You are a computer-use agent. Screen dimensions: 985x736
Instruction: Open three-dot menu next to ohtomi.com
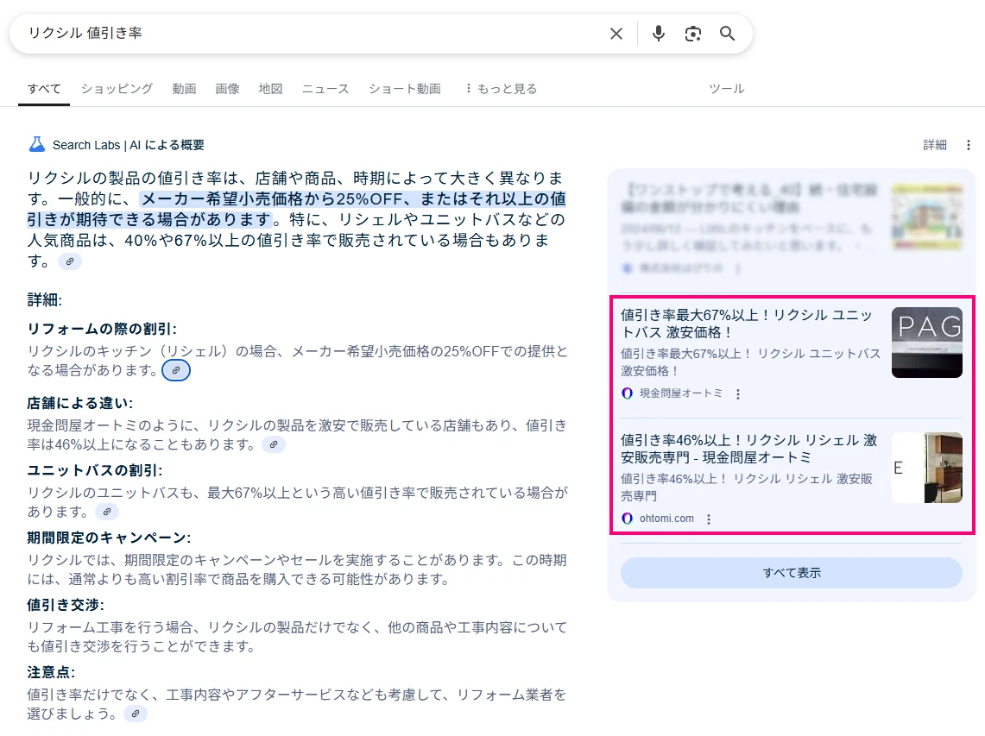[709, 519]
